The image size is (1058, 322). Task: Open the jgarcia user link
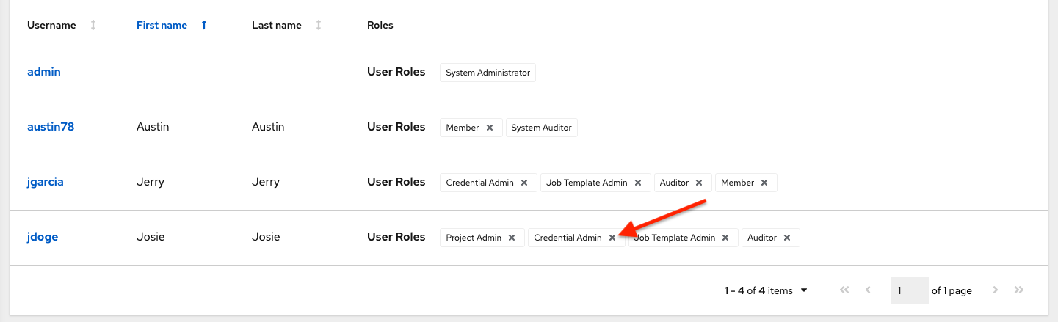pyautogui.click(x=46, y=182)
